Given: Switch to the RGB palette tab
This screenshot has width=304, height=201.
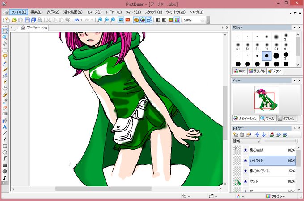Looking at the screenshot, I should pos(240,71).
